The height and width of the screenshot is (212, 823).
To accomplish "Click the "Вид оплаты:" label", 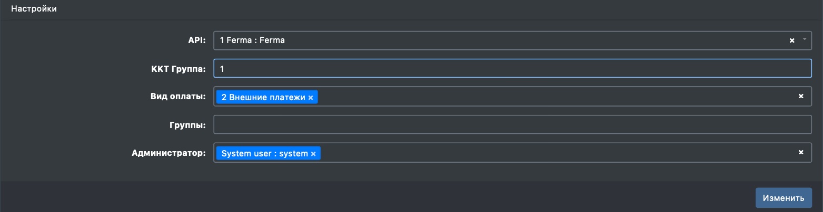I will coord(177,97).
